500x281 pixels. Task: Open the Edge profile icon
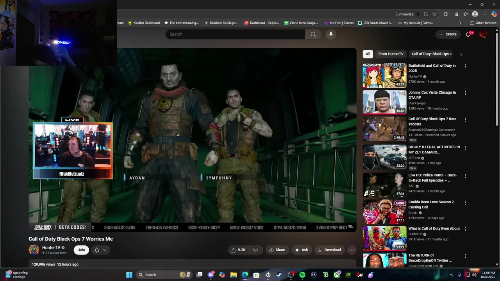[475, 14]
